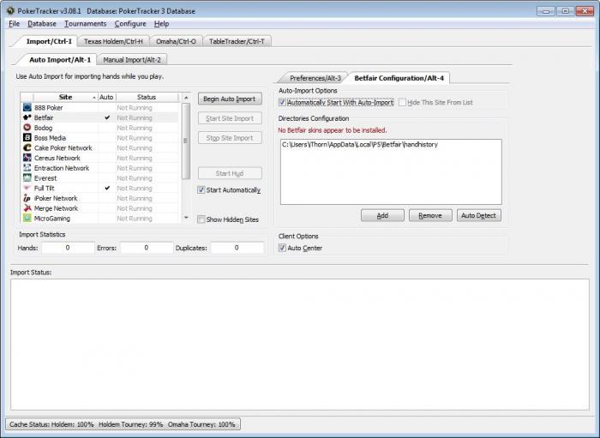This screenshot has height=438, width=600.
Task: Click the Full Tilt site icon
Action: [27, 188]
